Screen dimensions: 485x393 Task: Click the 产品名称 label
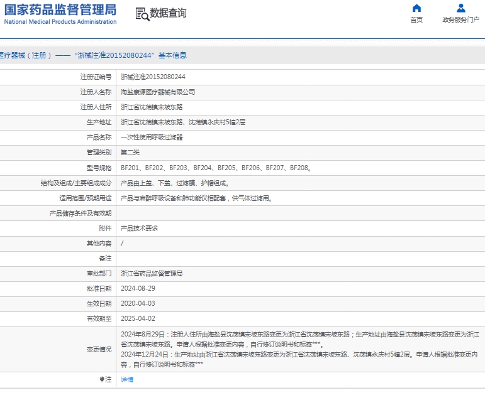click(x=99, y=137)
